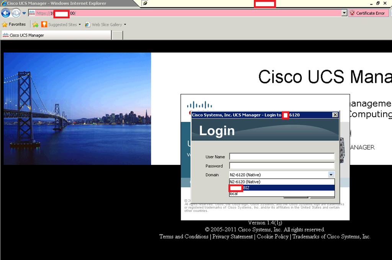Screen dimensions: 392x260
Task: Expand the address bar history dropdown
Action: pos(344,13)
